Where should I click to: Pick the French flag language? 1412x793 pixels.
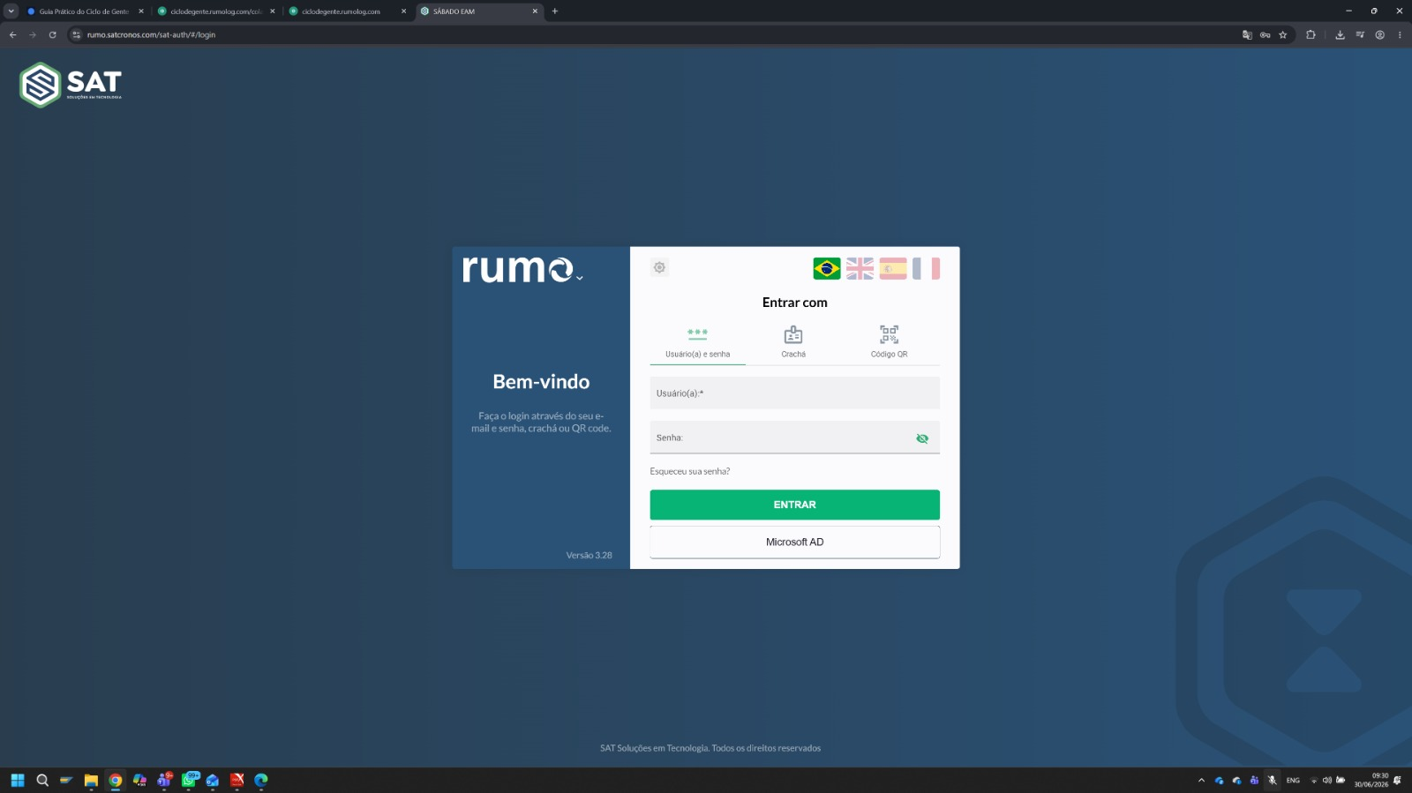926,268
